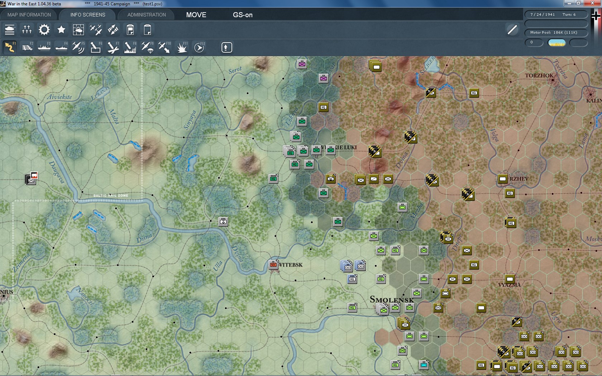
Task: Click the F12 end turn arrow icon
Action: click(x=199, y=47)
